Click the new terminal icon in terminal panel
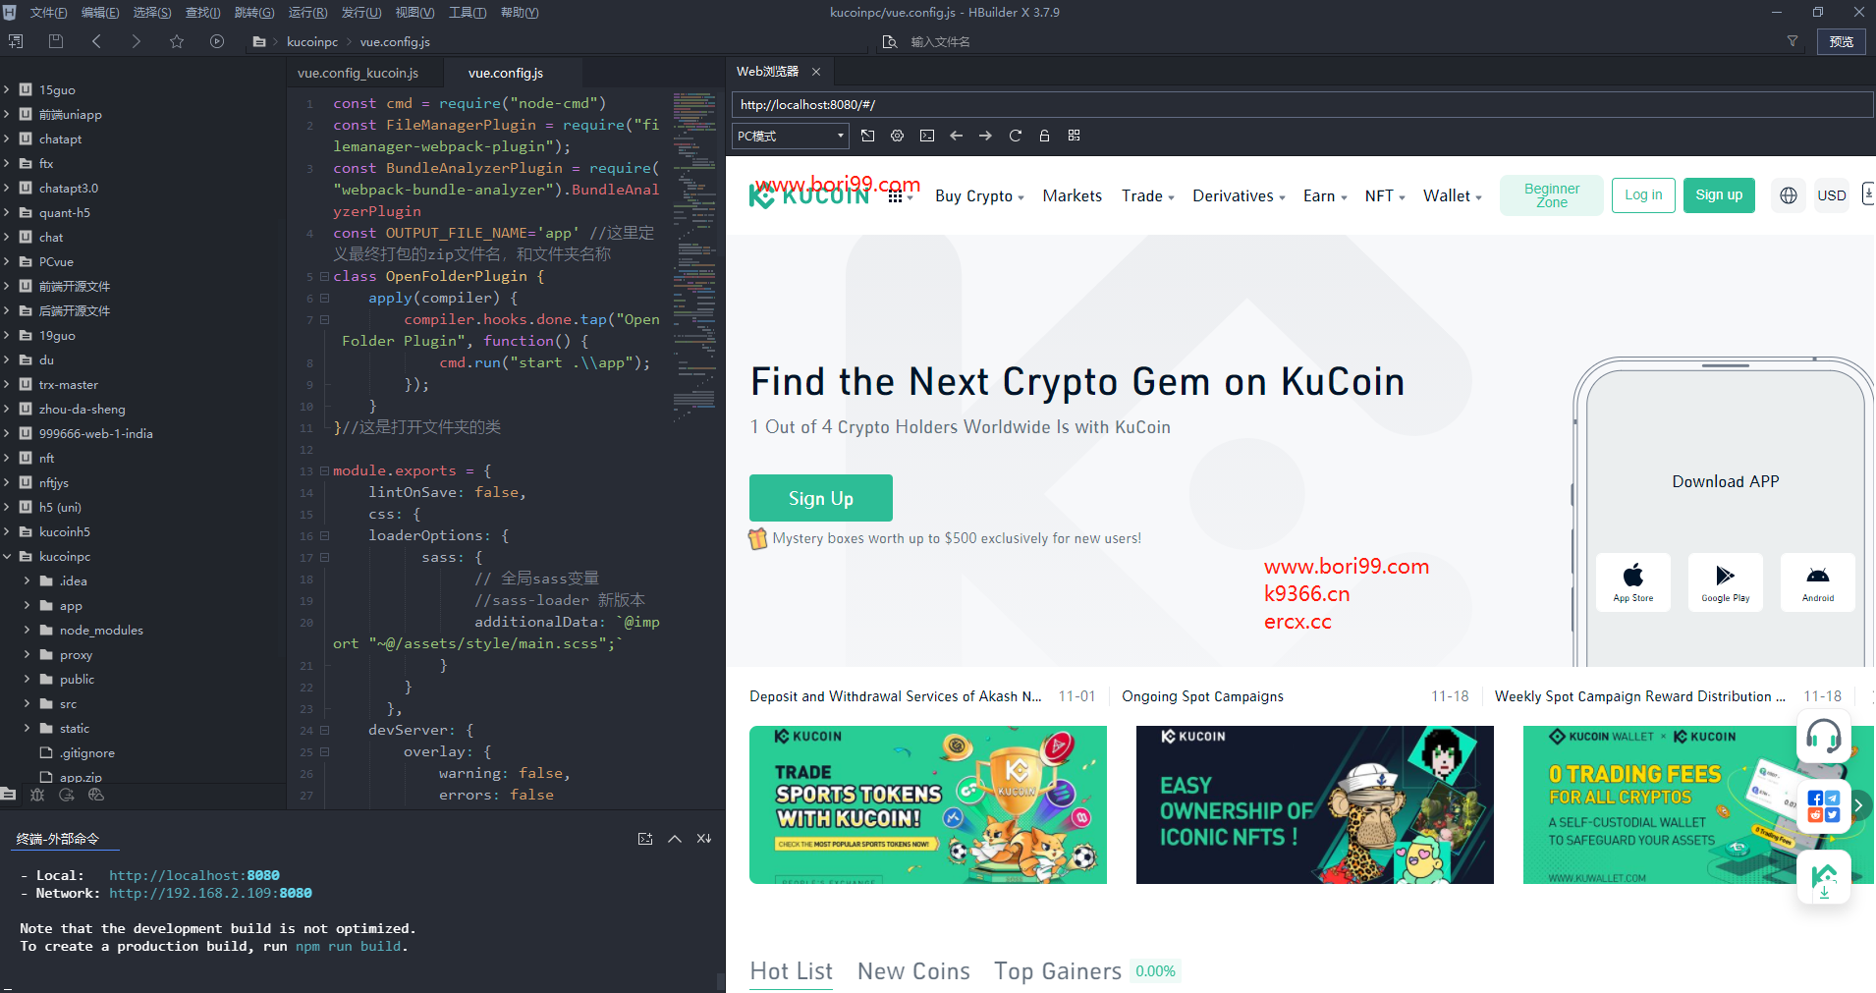 [x=645, y=839]
